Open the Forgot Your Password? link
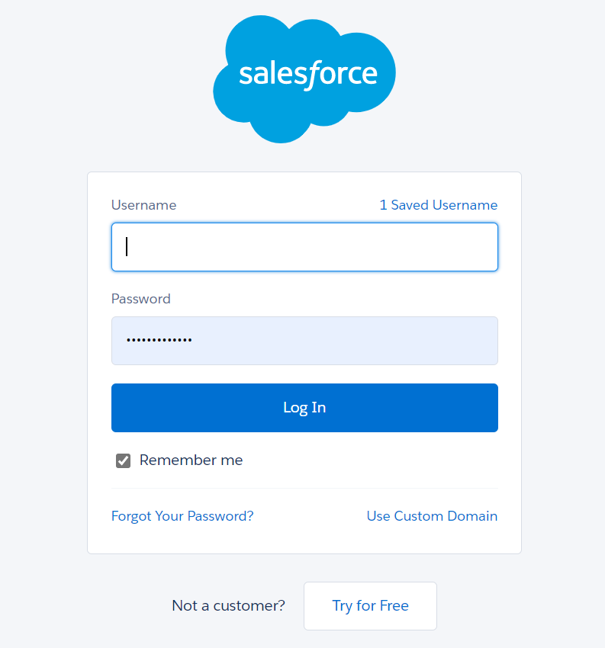The image size is (605, 648). click(x=182, y=516)
